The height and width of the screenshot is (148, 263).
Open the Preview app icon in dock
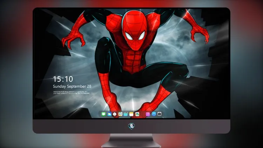pos(120,114)
